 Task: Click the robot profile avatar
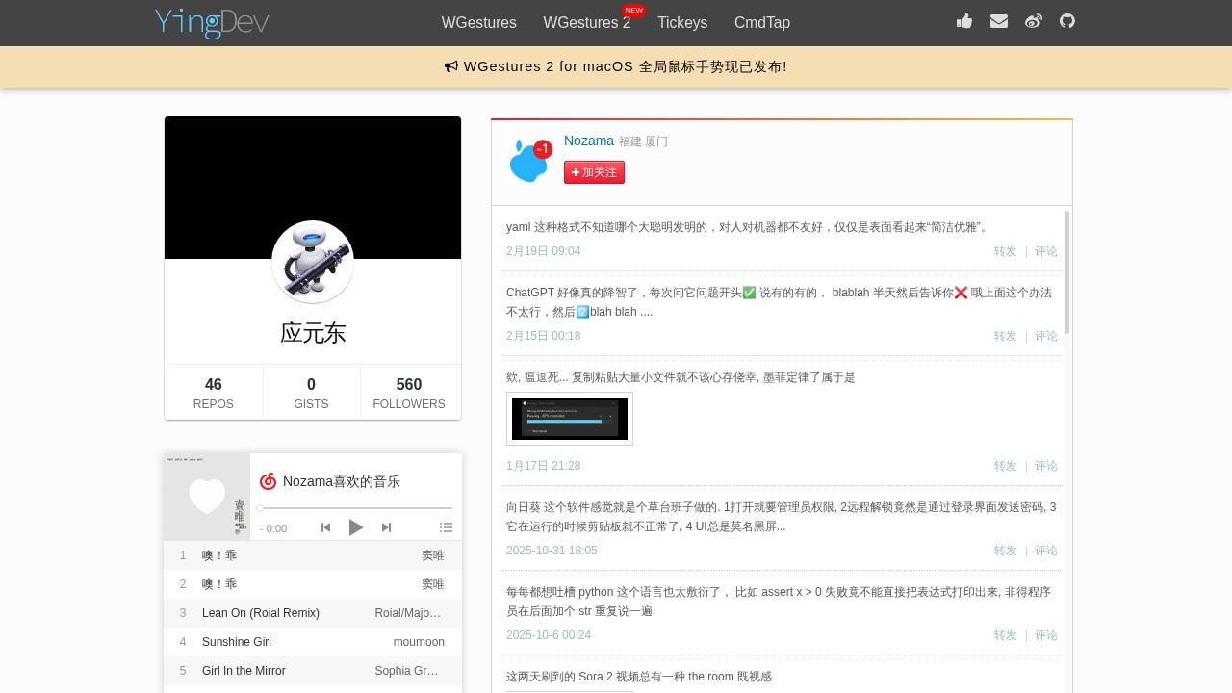click(x=313, y=262)
